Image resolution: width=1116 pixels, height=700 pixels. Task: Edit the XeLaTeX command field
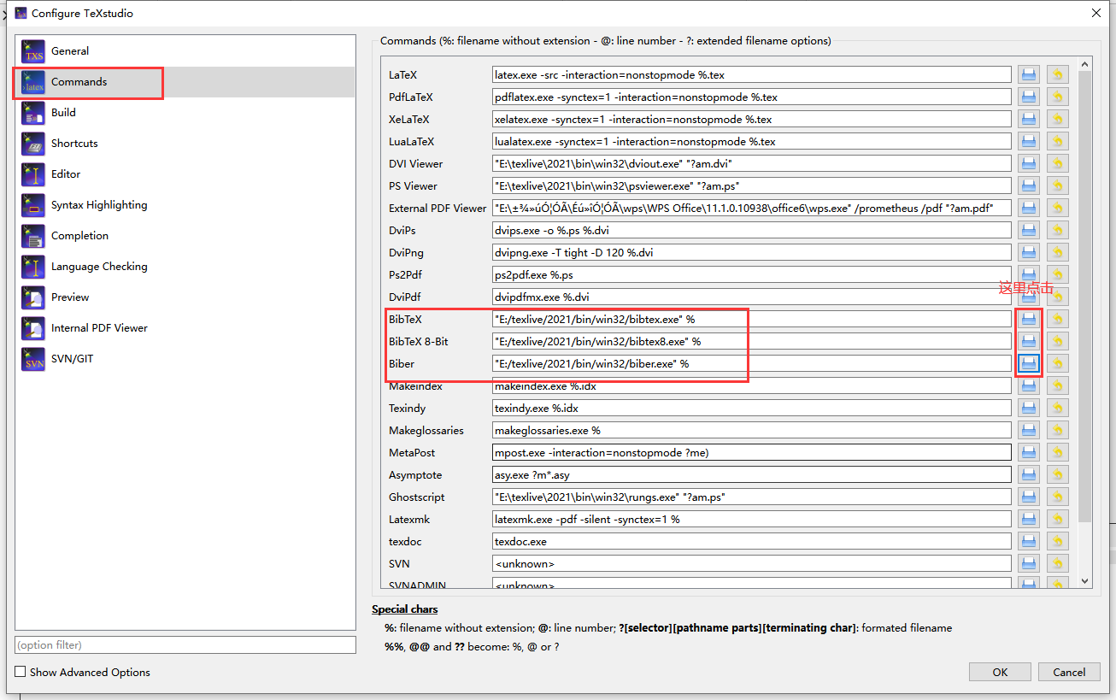[752, 119]
